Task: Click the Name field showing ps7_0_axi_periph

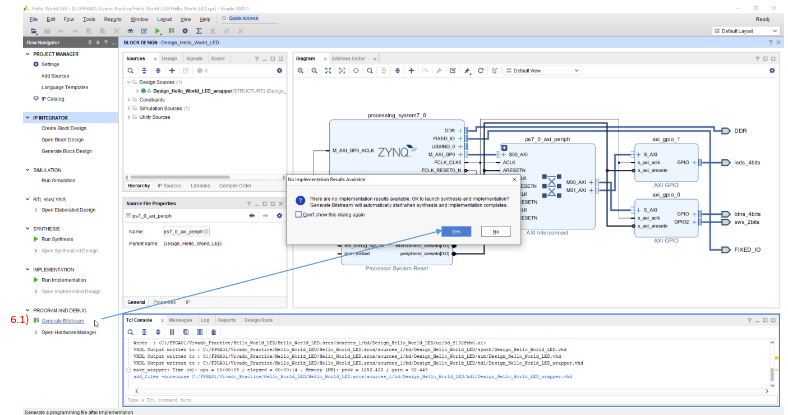Action: click(186, 232)
